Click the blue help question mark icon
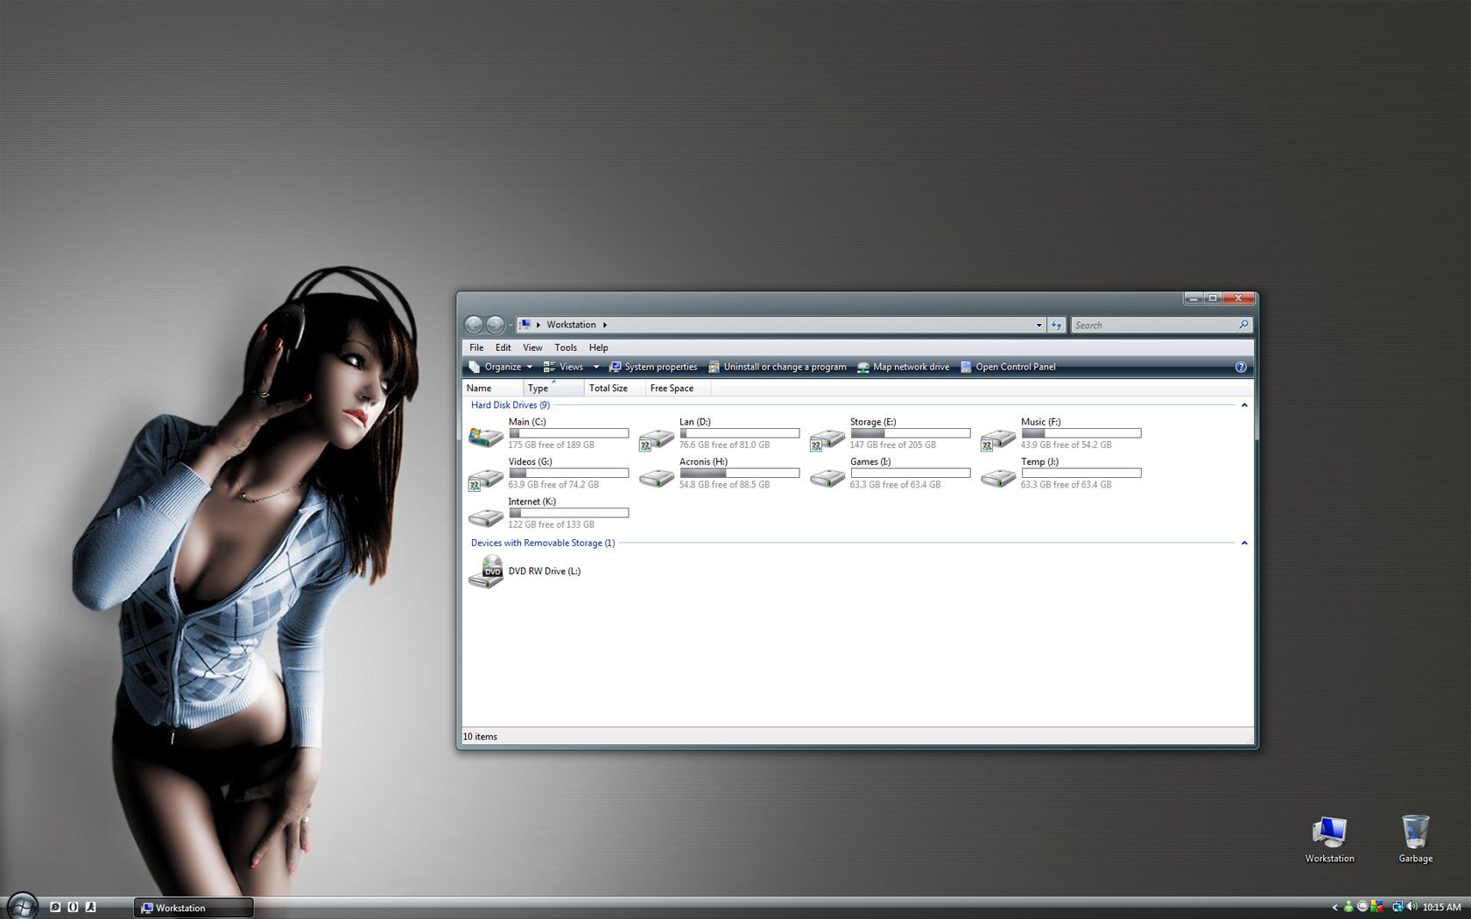1471x919 pixels. tap(1240, 367)
